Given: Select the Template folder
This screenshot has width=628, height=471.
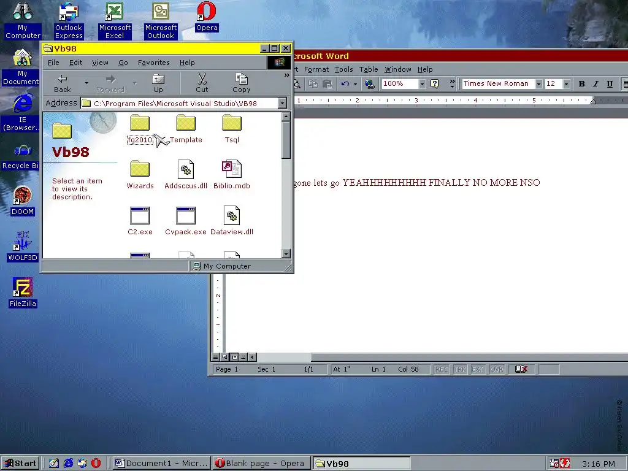Looking at the screenshot, I should [x=186, y=129].
